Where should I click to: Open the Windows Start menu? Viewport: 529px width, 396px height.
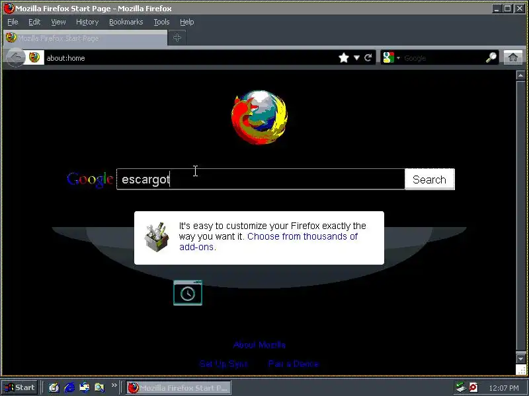point(20,387)
